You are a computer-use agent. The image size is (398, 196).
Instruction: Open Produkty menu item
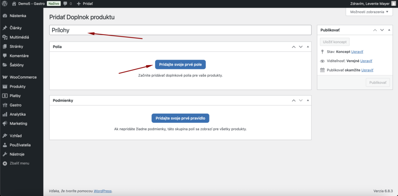[17, 87]
